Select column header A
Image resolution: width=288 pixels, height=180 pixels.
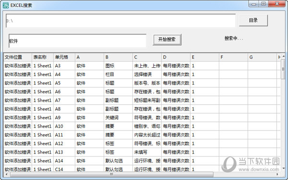click(89, 57)
